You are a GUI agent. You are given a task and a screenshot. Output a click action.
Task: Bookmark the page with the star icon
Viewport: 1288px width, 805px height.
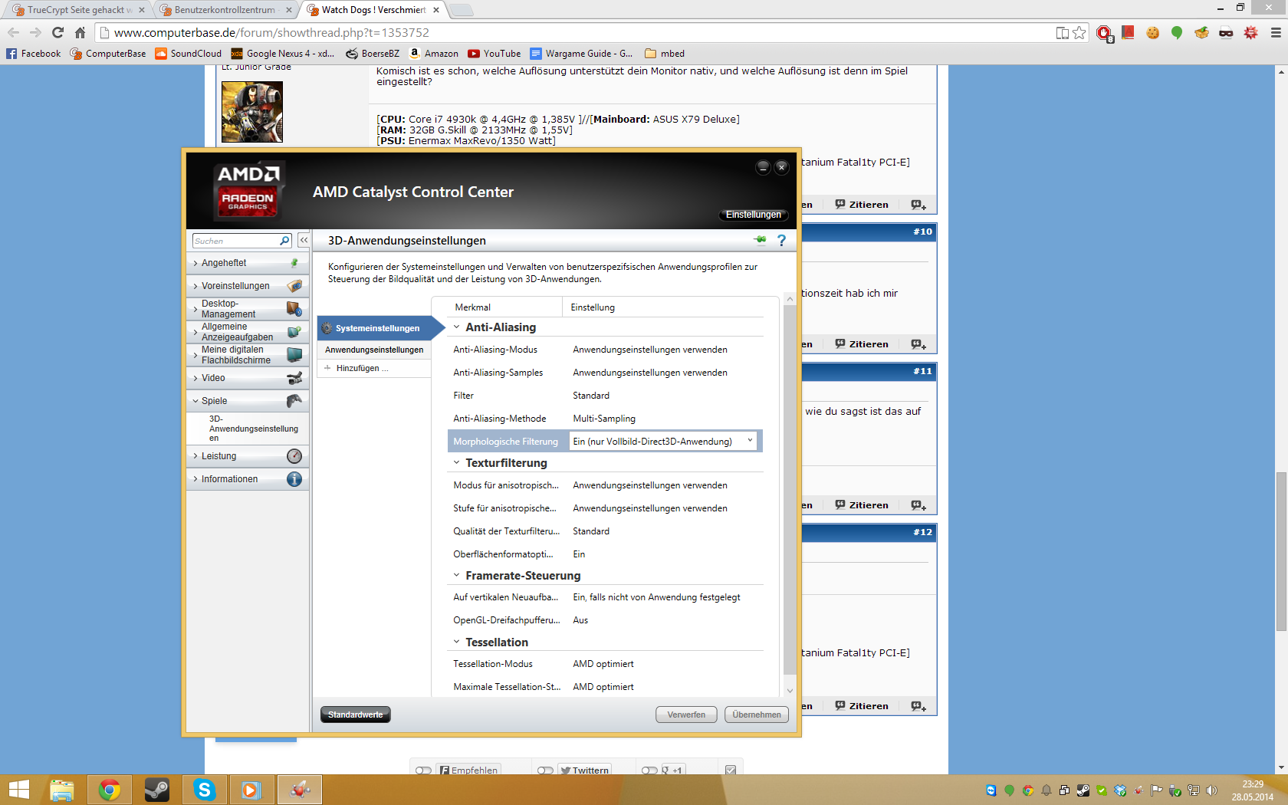point(1079,33)
